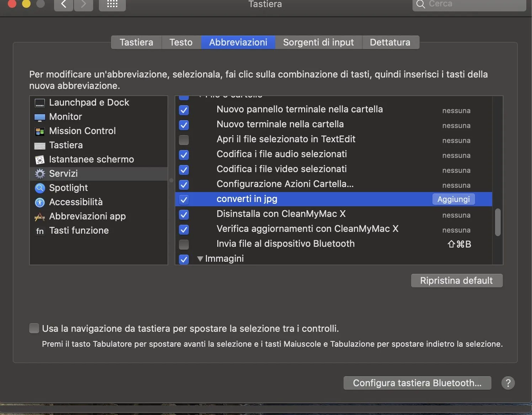
Task: Open the Dettatura tab
Action: (390, 42)
